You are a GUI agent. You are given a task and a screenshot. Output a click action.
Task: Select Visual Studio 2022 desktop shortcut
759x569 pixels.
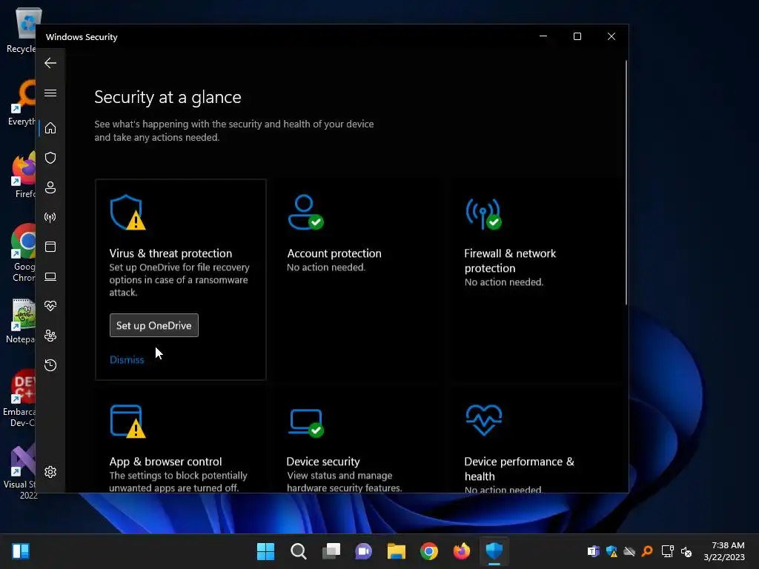pyautogui.click(x=20, y=472)
